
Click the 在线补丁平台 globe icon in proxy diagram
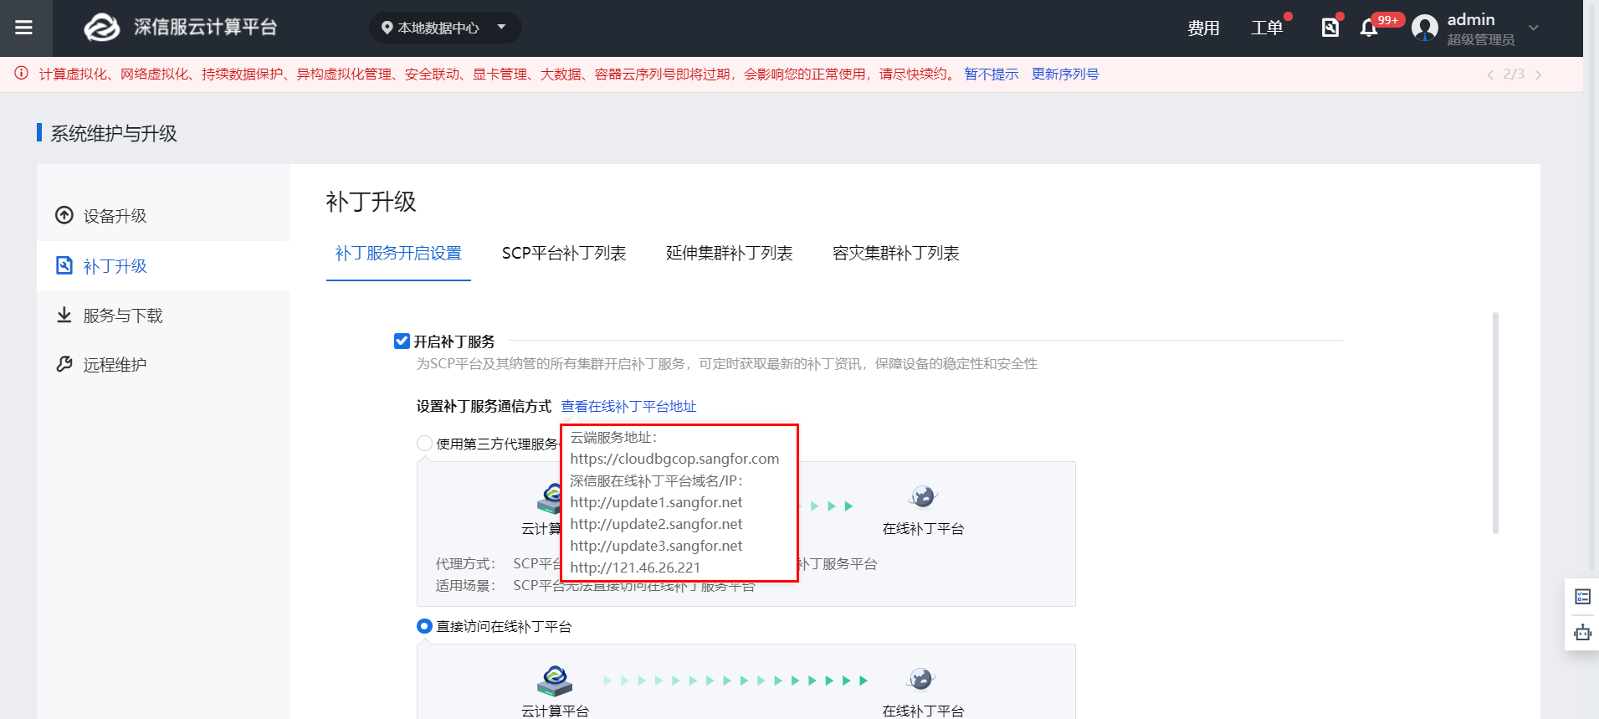coord(923,497)
